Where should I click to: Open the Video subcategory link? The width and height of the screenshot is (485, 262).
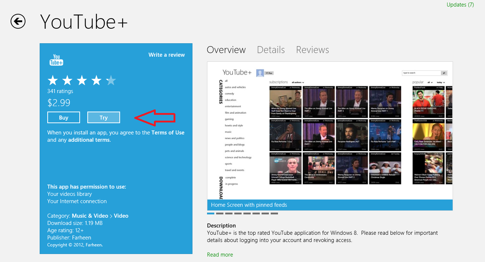[x=121, y=216]
